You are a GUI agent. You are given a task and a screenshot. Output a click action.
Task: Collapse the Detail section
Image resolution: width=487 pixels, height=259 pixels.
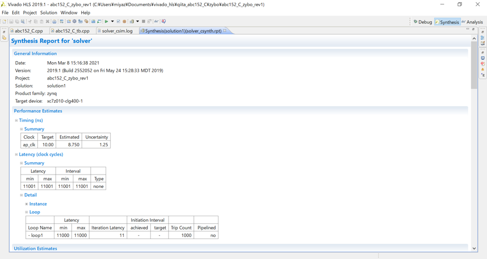(x=22, y=195)
